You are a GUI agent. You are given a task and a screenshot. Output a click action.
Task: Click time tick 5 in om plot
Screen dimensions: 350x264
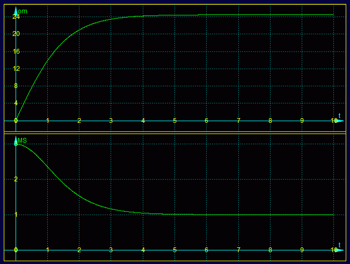(x=174, y=121)
